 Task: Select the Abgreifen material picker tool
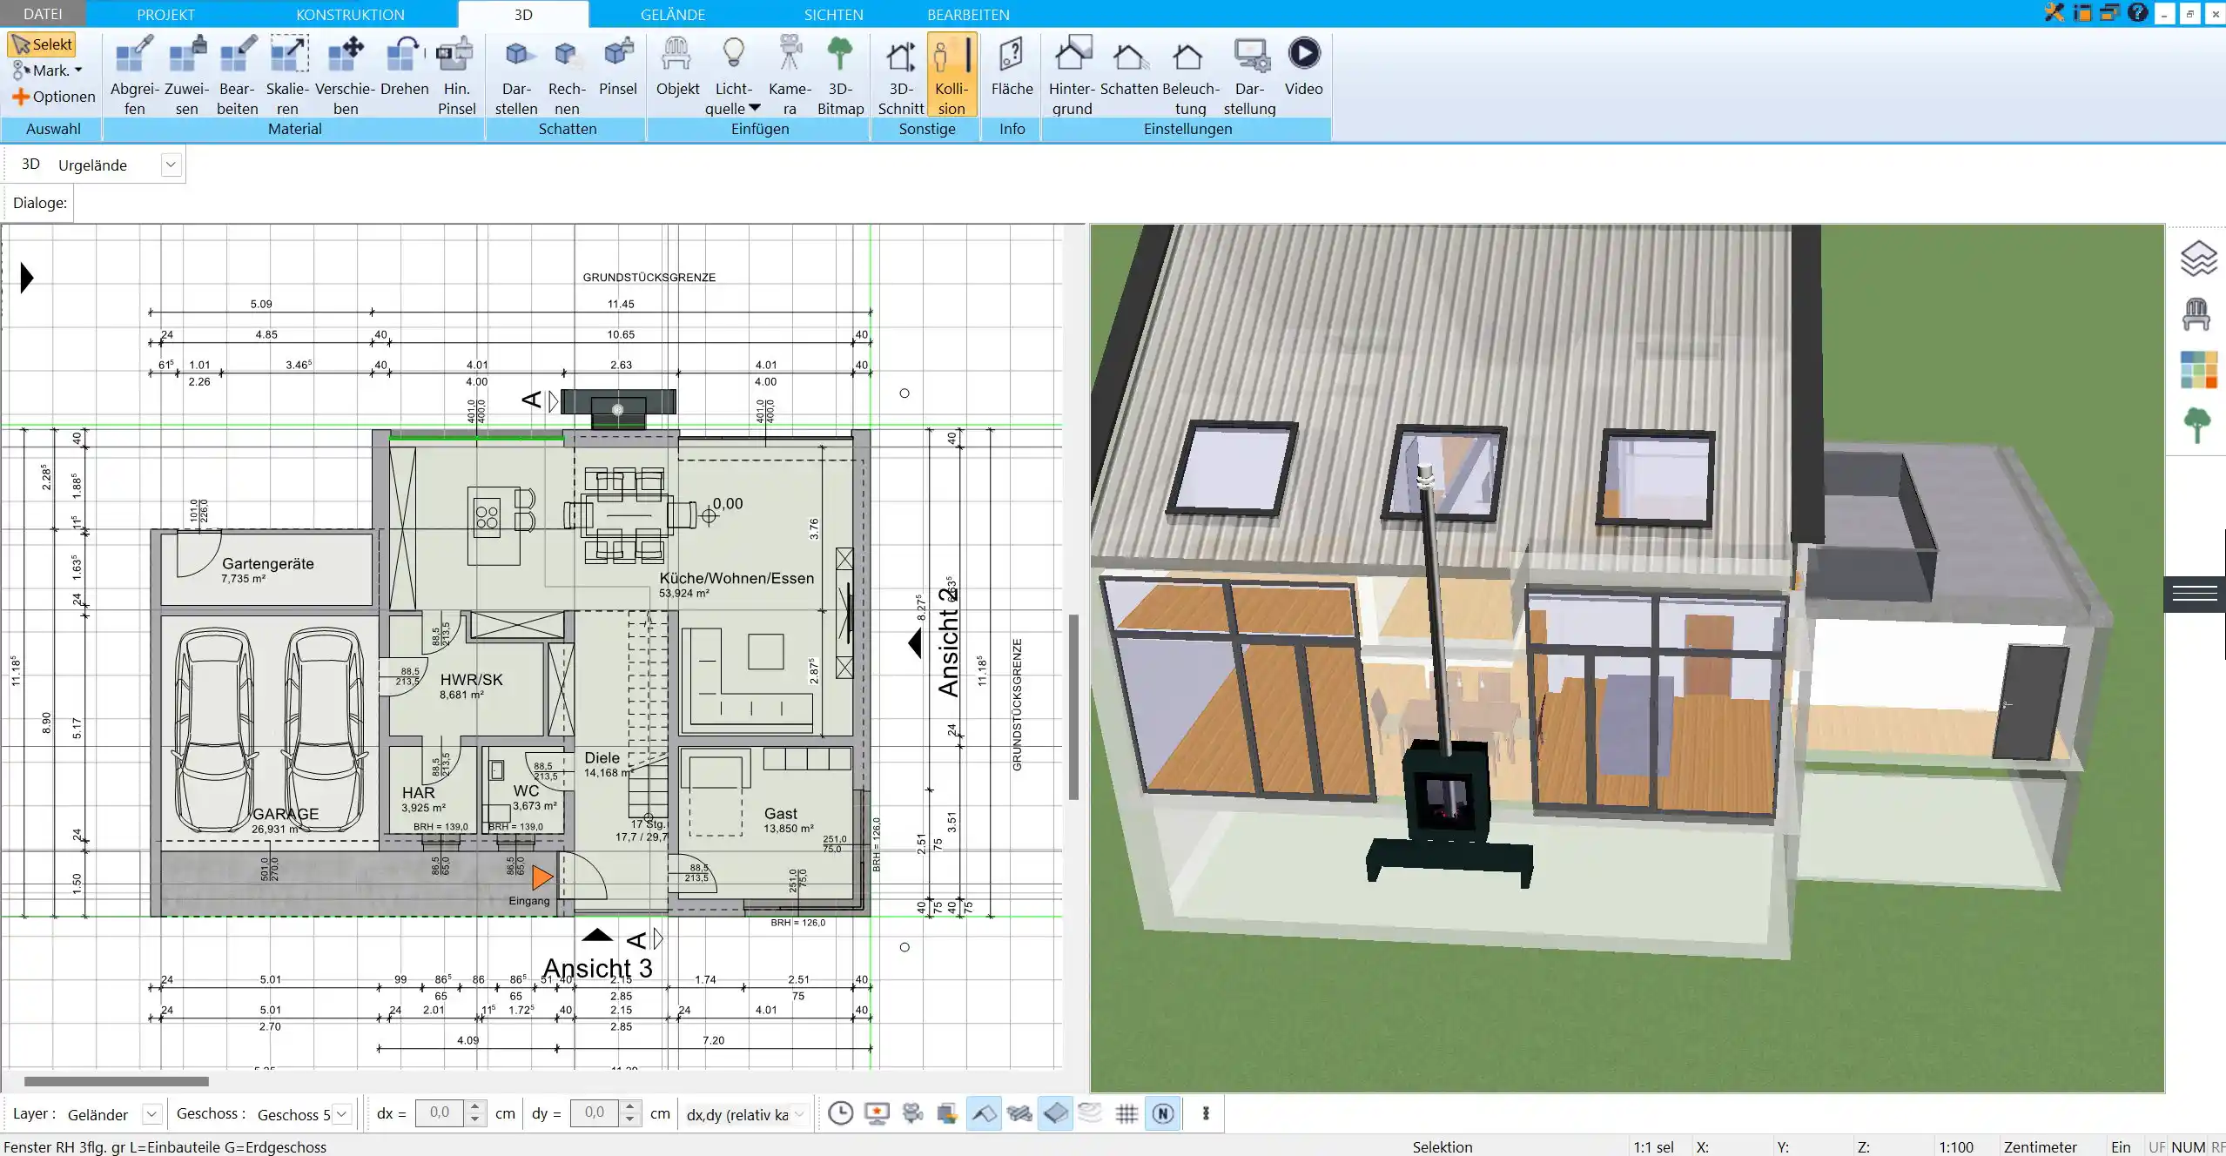(x=134, y=75)
